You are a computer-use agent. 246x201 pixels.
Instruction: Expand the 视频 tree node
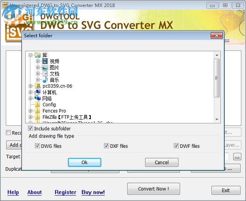click(x=38, y=61)
